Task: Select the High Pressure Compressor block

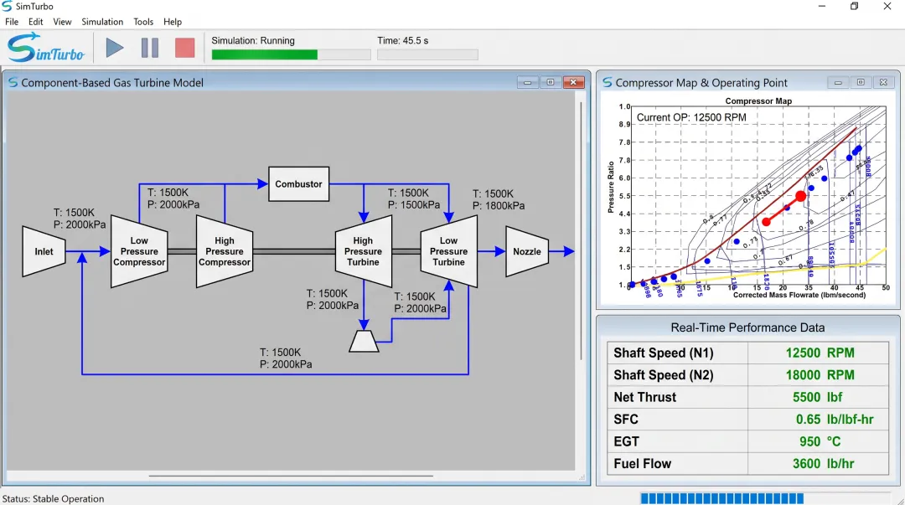Action: pyautogui.click(x=225, y=251)
